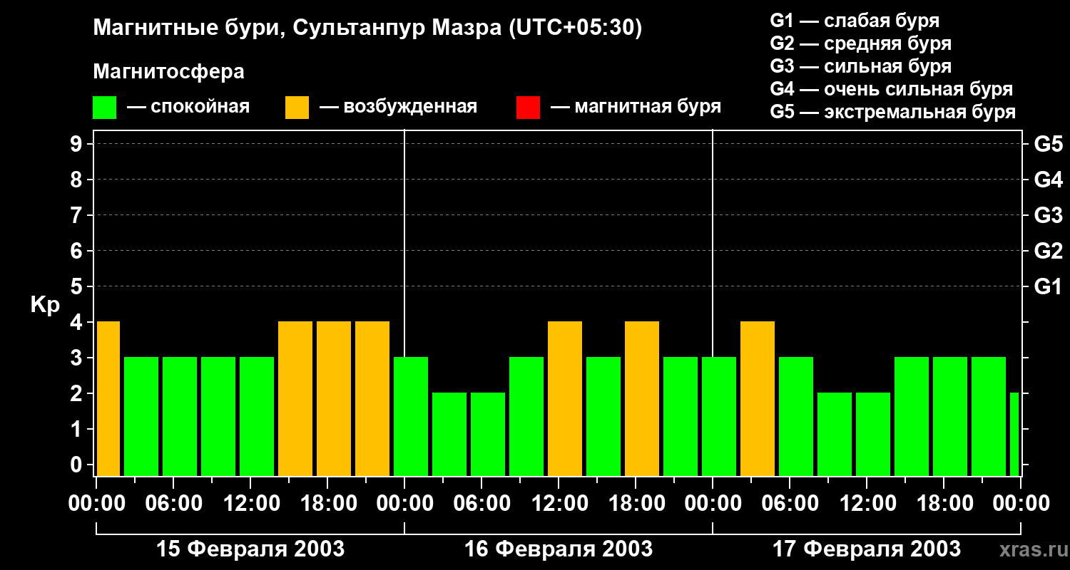The width and height of the screenshot is (1070, 570).
Task: Click the green bar covering 06:00 on 15 February
Action: point(180,416)
